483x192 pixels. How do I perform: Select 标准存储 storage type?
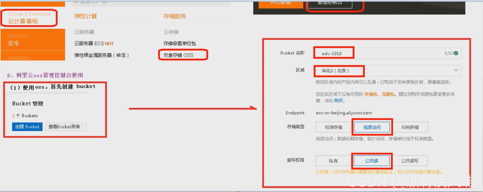(x=334, y=127)
